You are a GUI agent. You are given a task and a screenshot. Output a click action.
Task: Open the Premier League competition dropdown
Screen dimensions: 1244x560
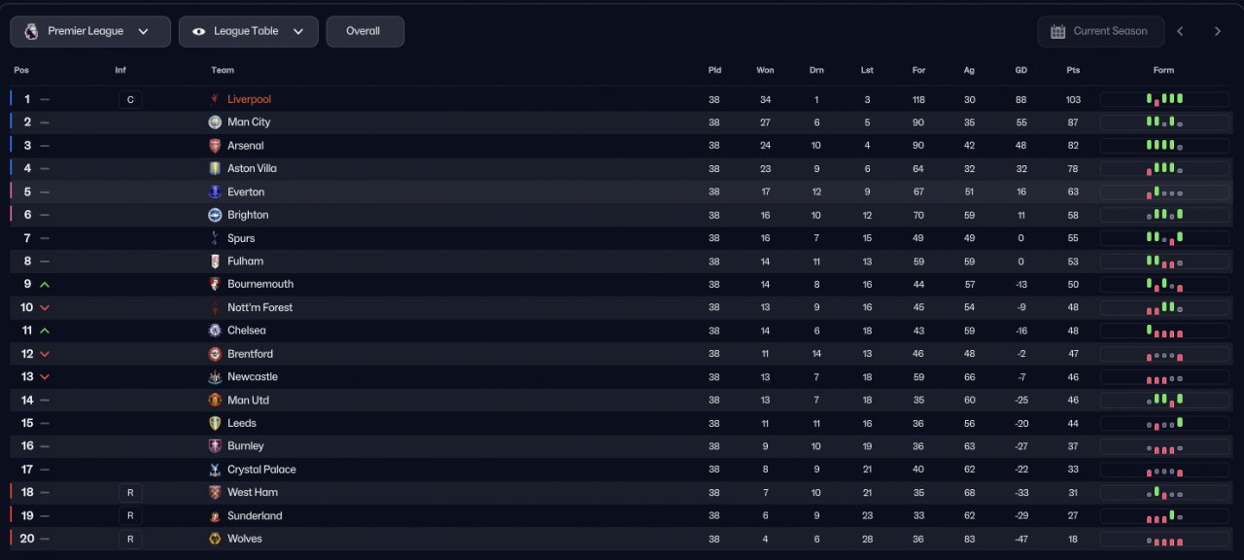pos(90,31)
